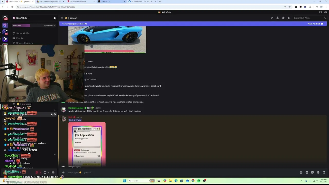
Task: Open the apps launcher icon in message bar
Action: click(x=324, y=172)
